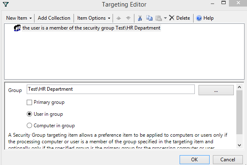Image resolution: width=247 pixels, height=165 pixels.
Task: Click the funnel filter icon in title bar
Action: [x=6, y=4]
